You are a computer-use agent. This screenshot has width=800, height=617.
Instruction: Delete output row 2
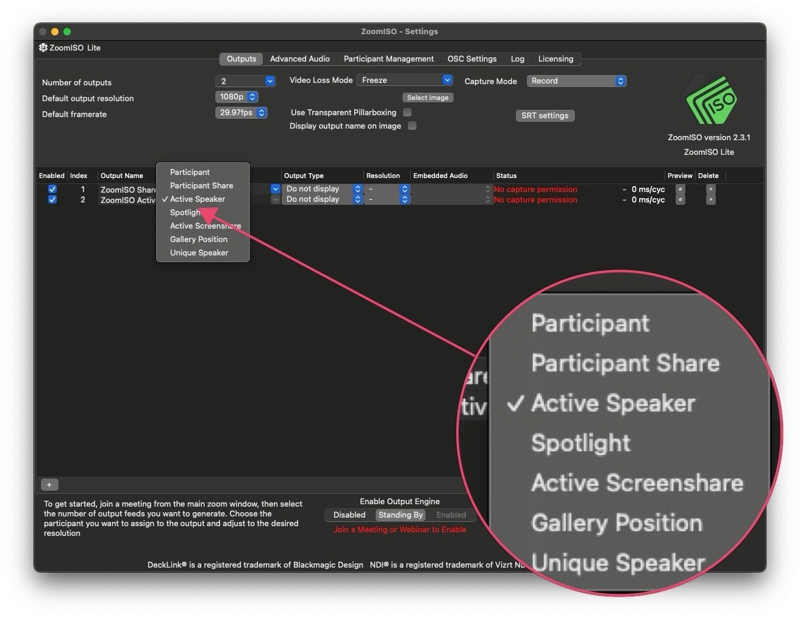(710, 200)
